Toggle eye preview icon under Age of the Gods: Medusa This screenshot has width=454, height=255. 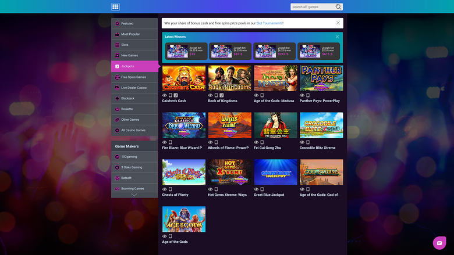click(x=256, y=95)
